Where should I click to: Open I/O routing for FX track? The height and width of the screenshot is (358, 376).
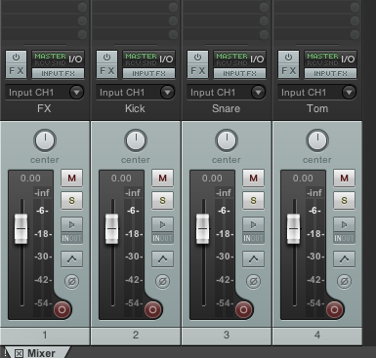point(58,59)
